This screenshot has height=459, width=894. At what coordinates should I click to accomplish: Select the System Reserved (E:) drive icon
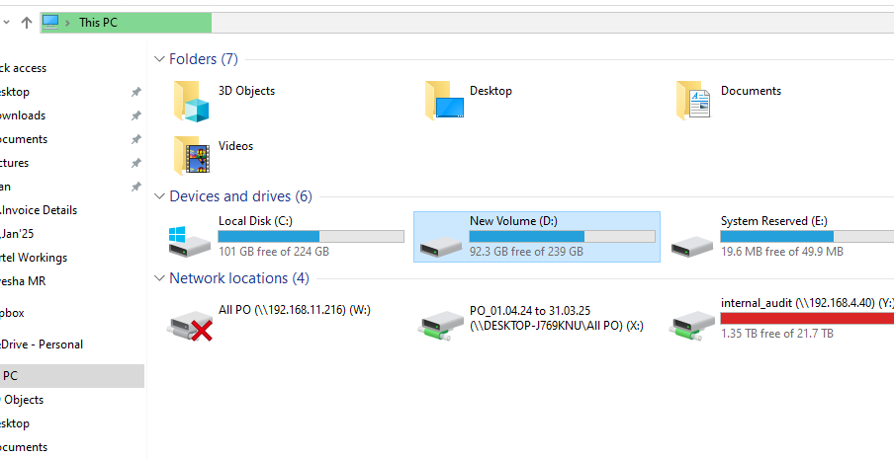point(692,246)
